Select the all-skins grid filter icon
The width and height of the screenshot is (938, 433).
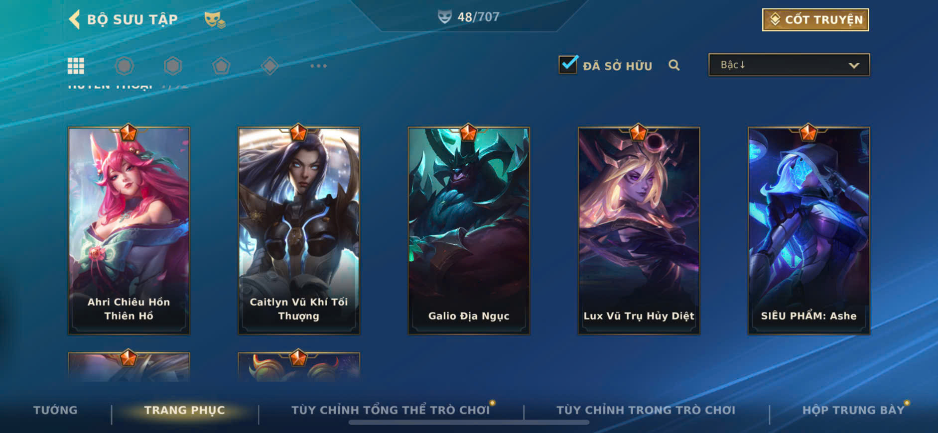[76, 66]
